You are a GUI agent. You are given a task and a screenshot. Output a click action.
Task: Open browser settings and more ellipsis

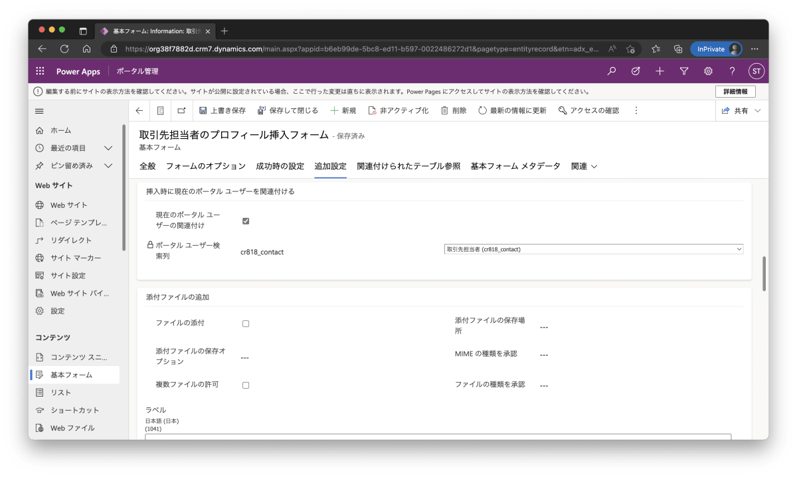pyautogui.click(x=754, y=48)
